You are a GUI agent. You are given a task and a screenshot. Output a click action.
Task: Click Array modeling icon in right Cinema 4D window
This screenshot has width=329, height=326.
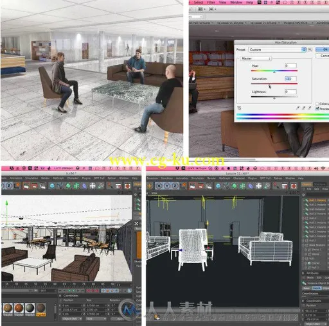(242, 186)
